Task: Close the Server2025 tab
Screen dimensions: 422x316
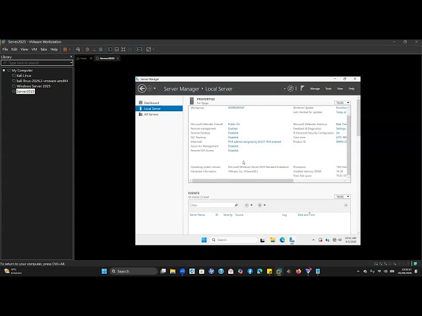Action: 118,59
